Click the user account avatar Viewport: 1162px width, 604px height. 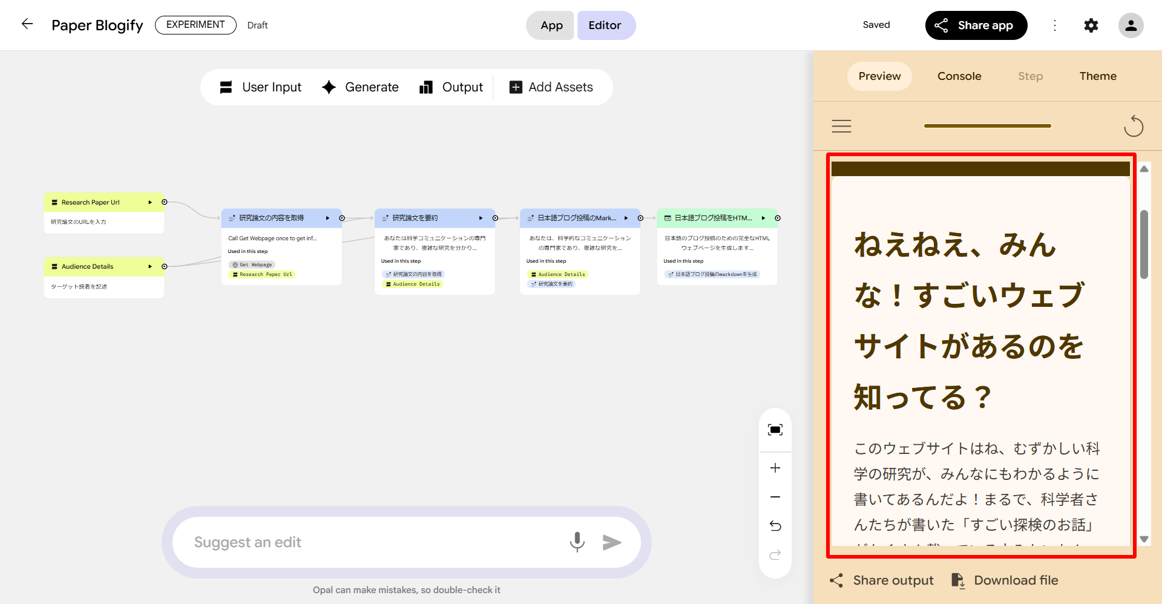[1130, 25]
